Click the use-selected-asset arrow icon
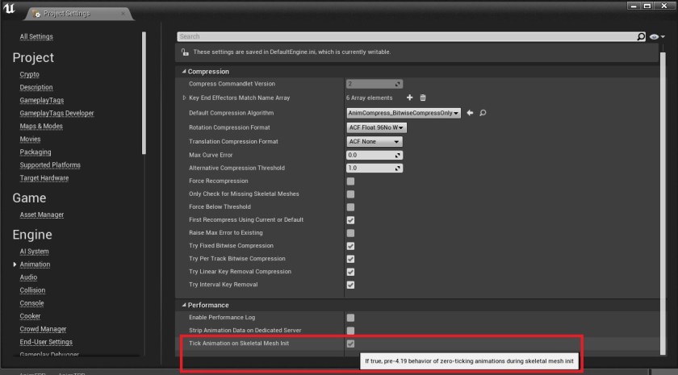Image resolution: width=678 pixels, height=375 pixels. [470, 113]
